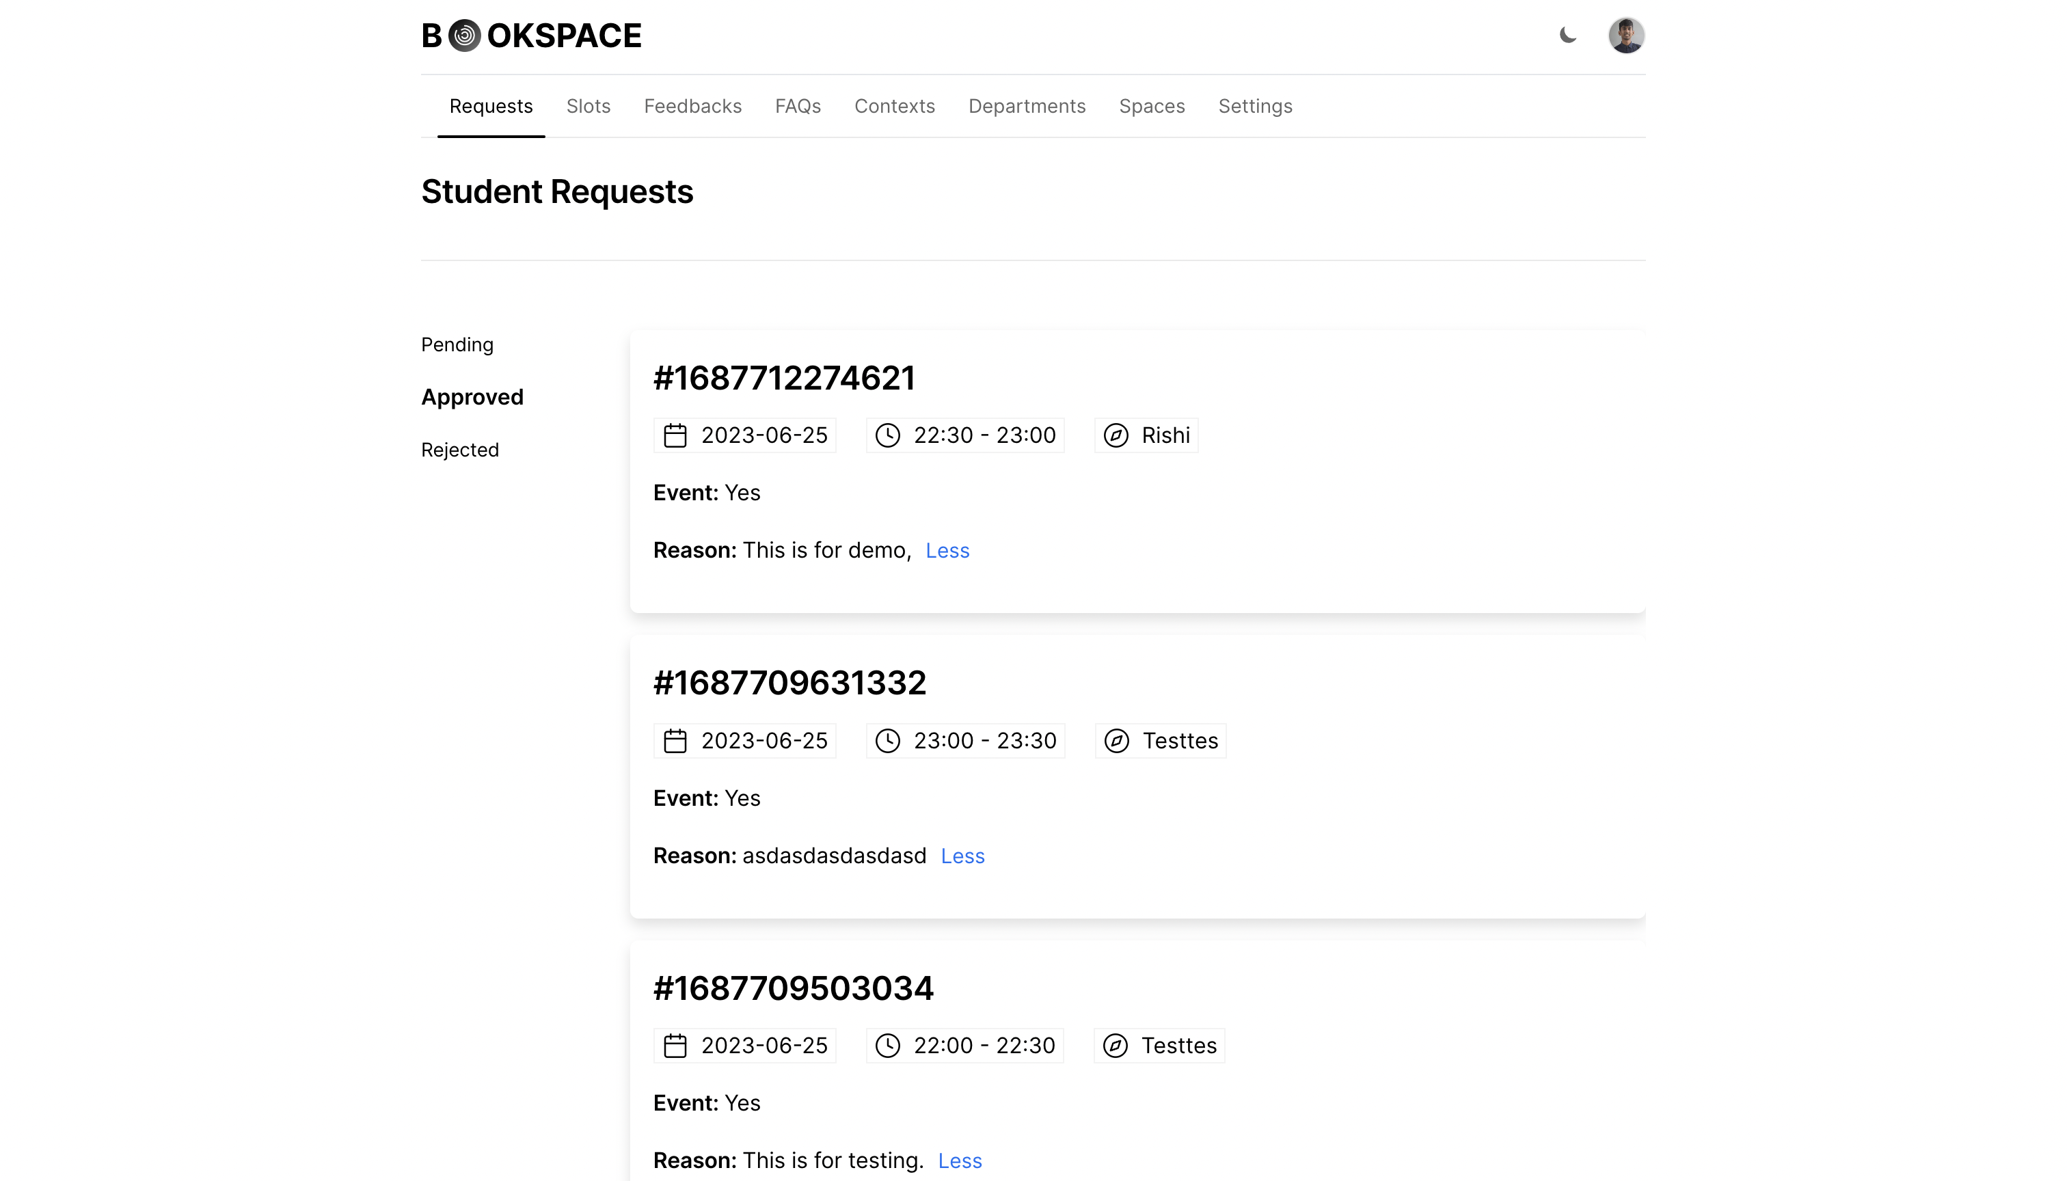Click request ID #1687709503034
The height and width of the screenshot is (1181, 2067).
click(x=794, y=988)
